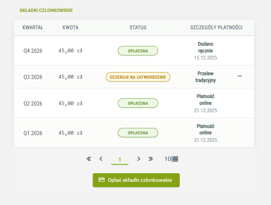Click the Opłacona badge in the Q2 2026 row
271x205 pixels.
(x=138, y=103)
